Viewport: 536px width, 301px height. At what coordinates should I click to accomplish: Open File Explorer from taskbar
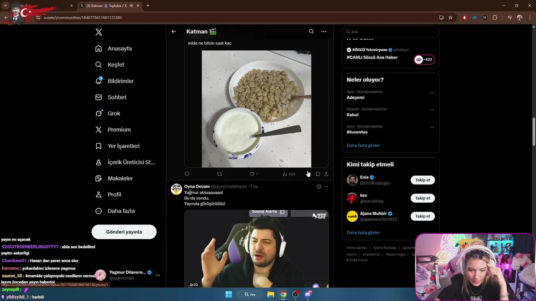coord(271,294)
